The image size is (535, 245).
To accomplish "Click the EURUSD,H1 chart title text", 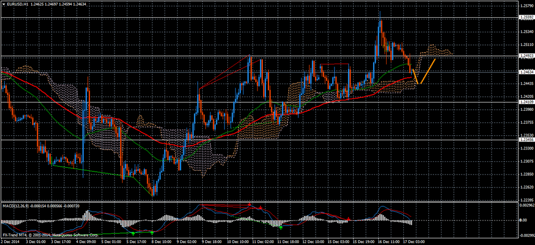I will pyautogui.click(x=20, y=5).
